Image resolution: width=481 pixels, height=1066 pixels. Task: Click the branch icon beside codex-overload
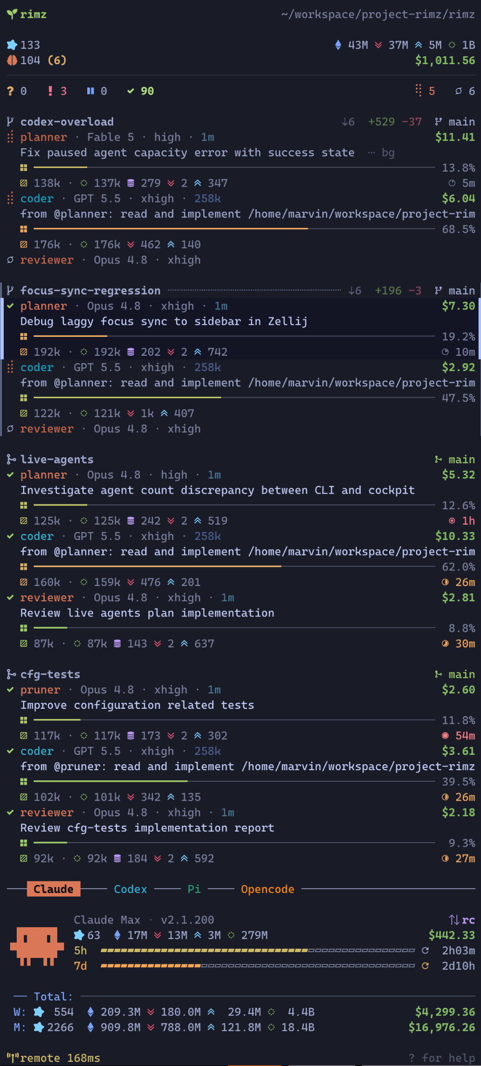click(x=10, y=122)
